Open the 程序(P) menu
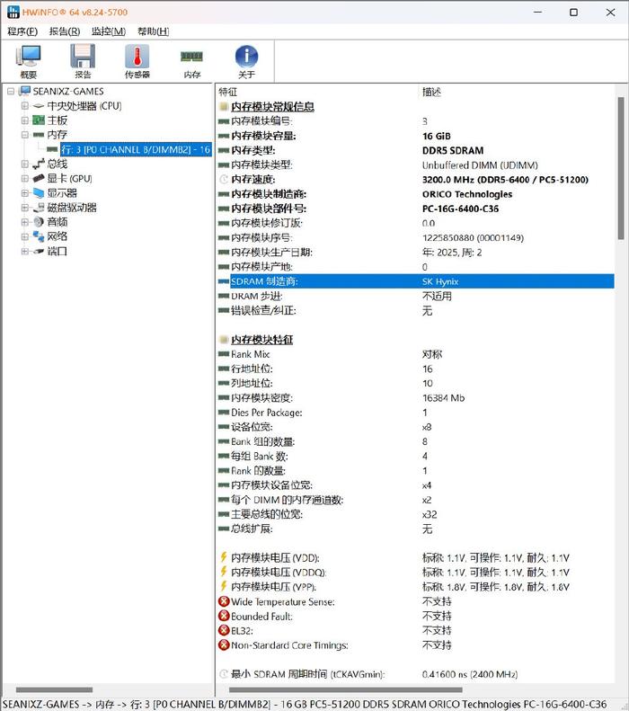 22,31
